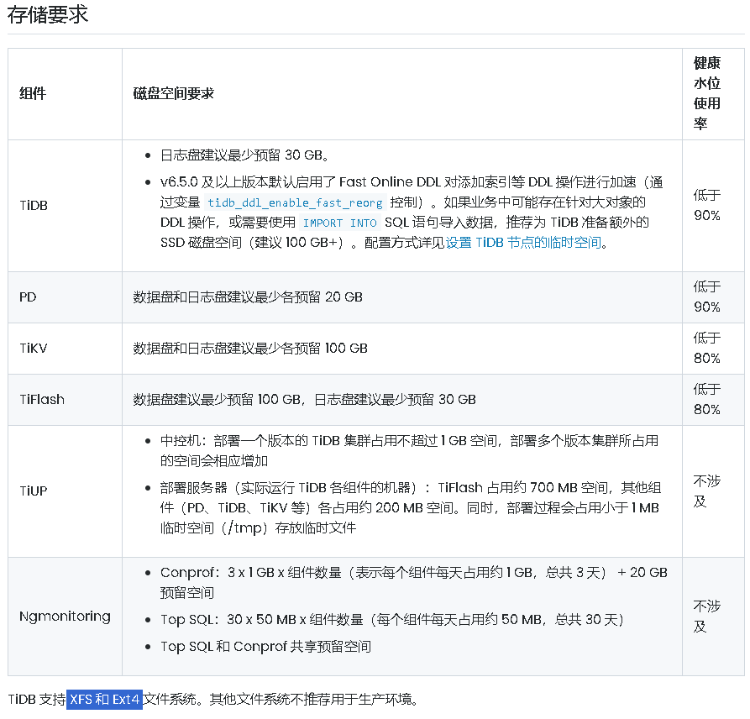This screenshot has width=750, height=719.
Task: Click the 健康水位使用率 column header
Action: (706, 93)
